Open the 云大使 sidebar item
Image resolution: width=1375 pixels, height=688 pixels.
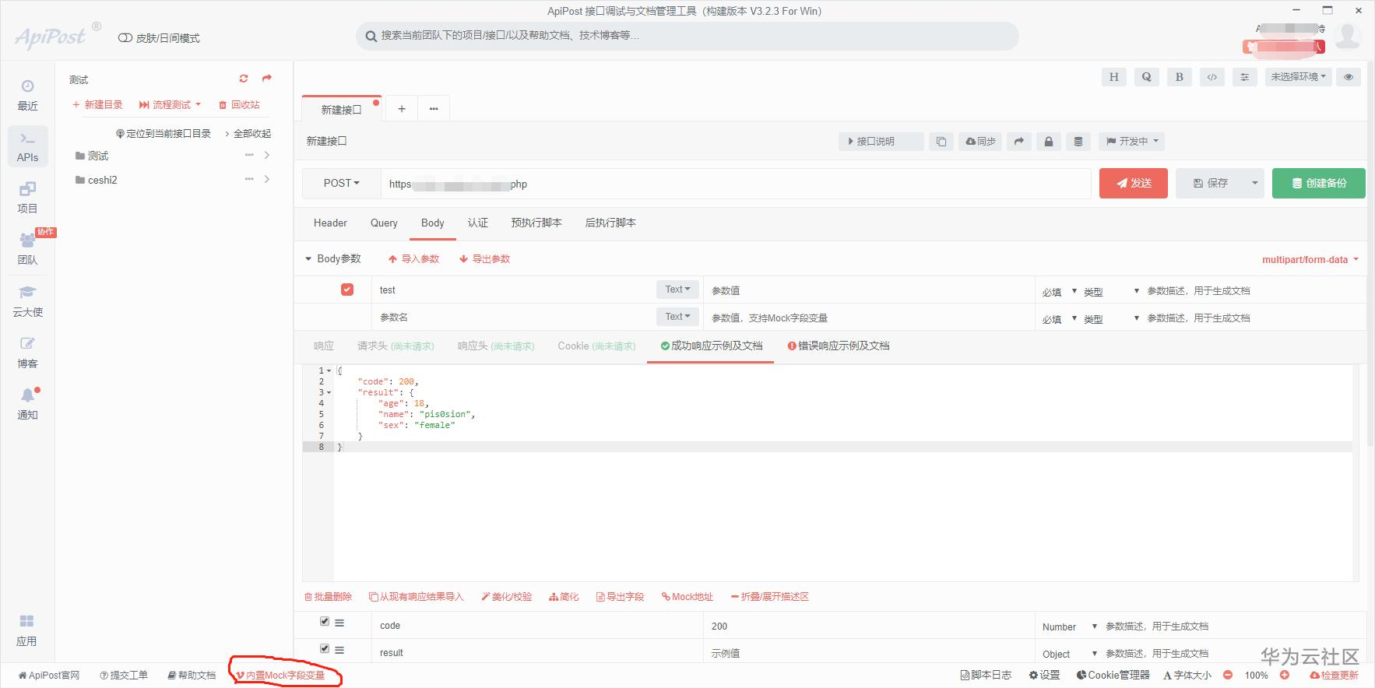(x=27, y=301)
